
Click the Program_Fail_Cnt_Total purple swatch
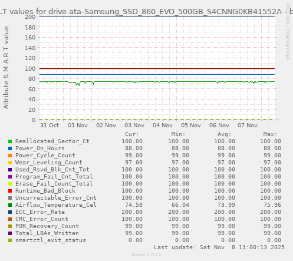[x=10, y=177]
